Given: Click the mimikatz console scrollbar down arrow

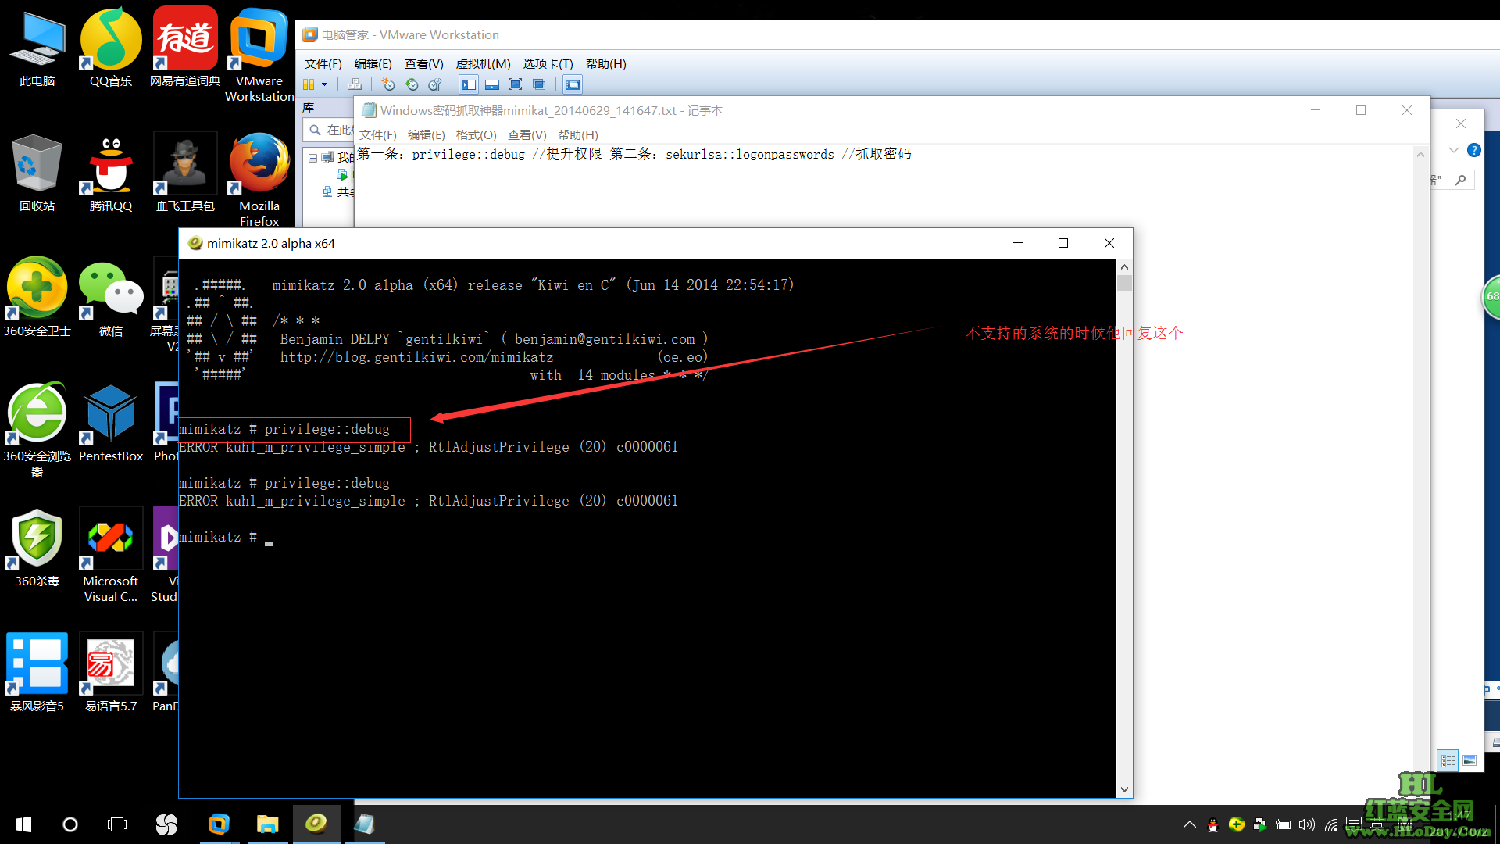Looking at the screenshot, I should pos(1124,789).
